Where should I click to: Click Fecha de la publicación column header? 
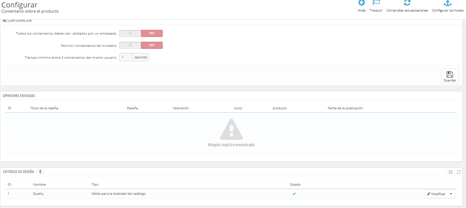coord(345,108)
